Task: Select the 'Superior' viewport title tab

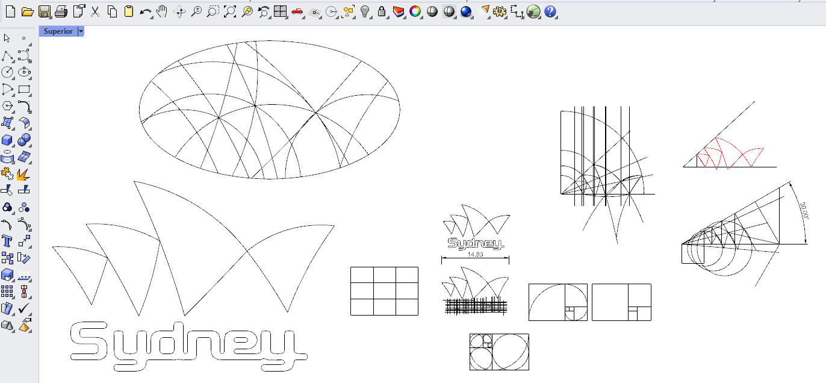Action: pos(58,31)
